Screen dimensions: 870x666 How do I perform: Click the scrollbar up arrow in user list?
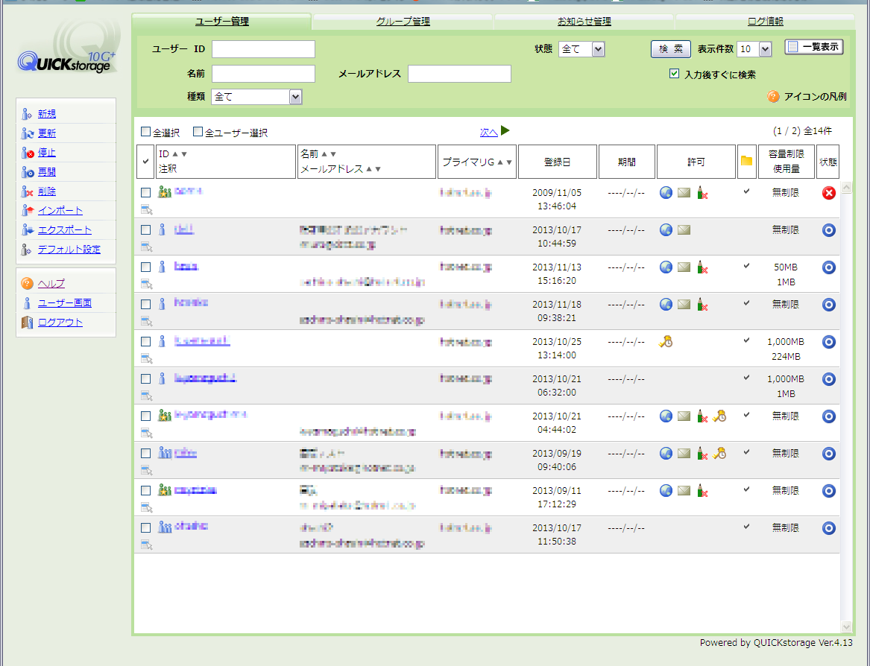(846, 188)
